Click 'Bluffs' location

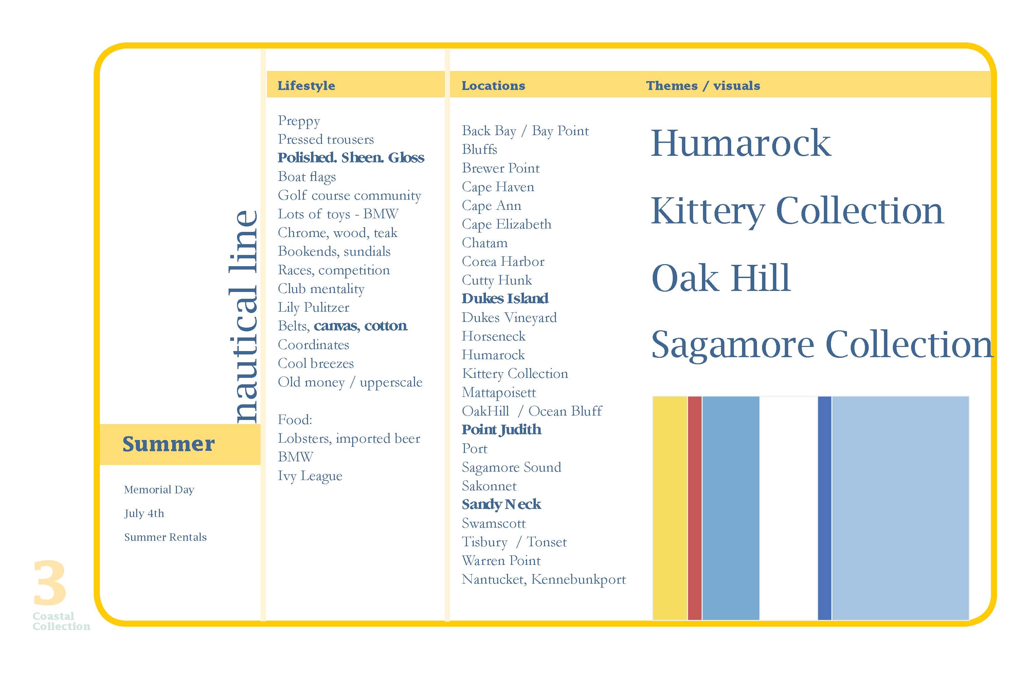coord(480,149)
